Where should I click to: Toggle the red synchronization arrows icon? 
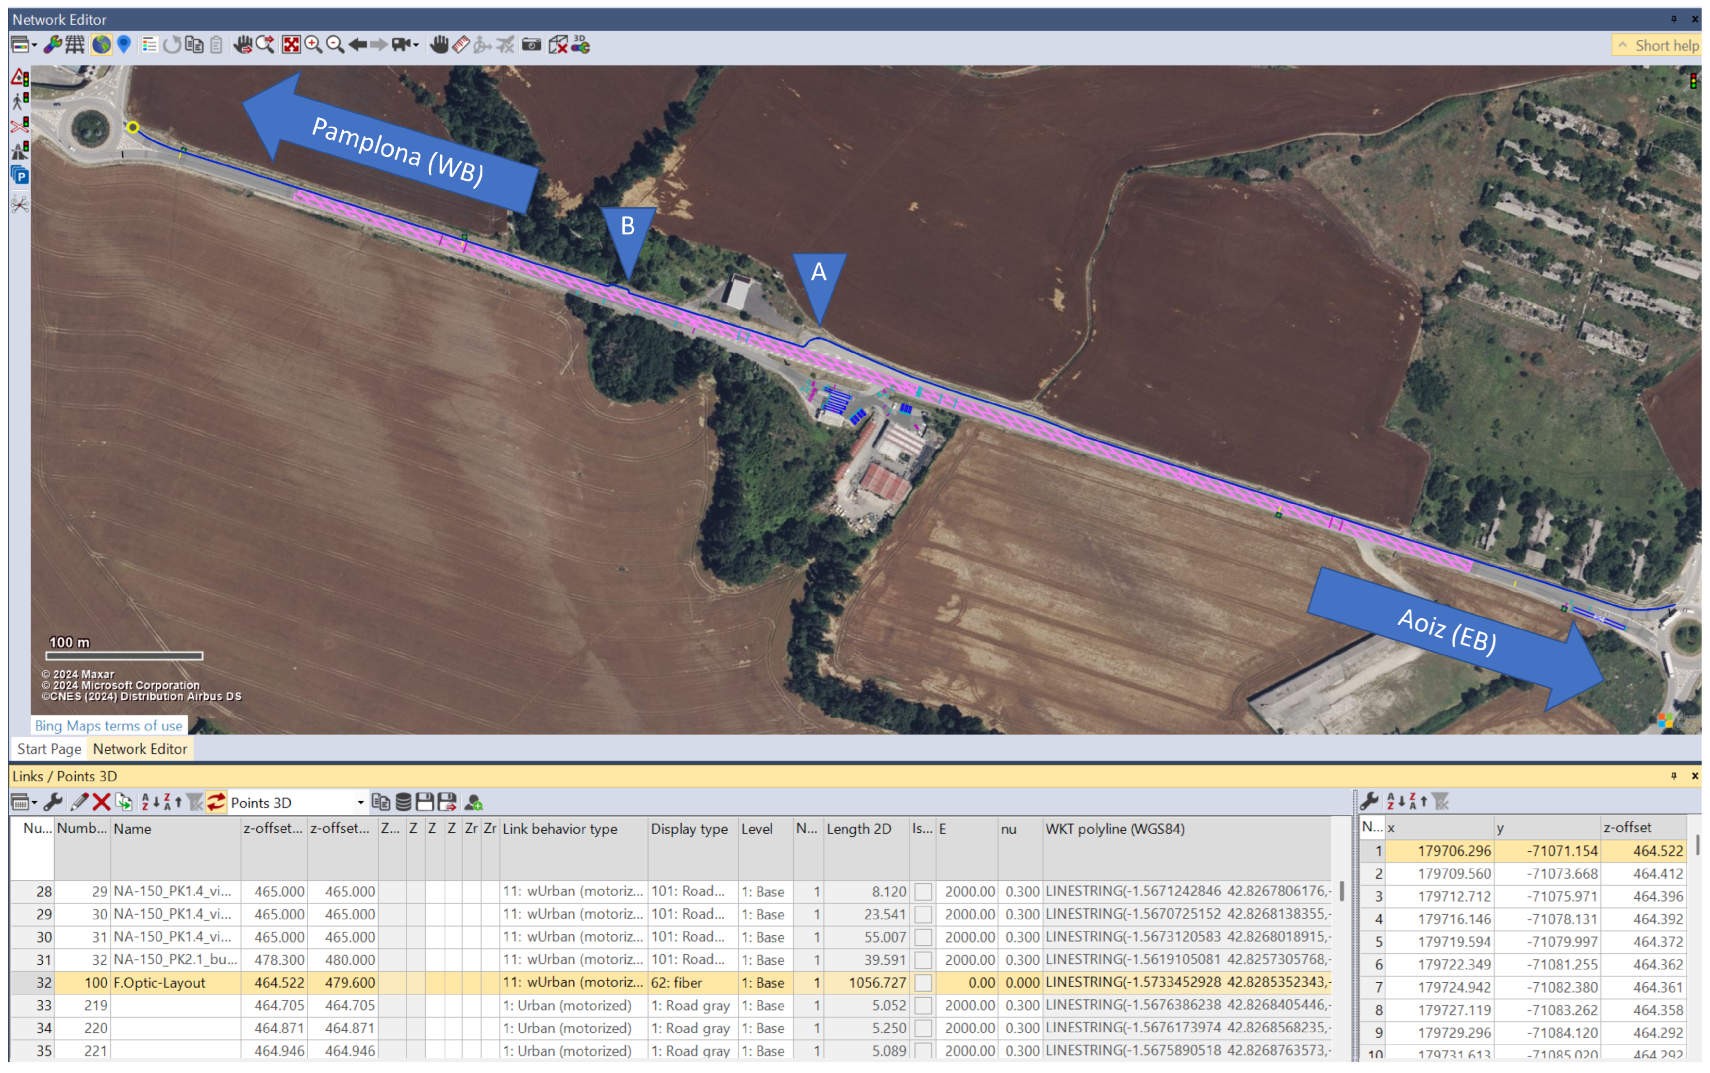(x=216, y=803)
